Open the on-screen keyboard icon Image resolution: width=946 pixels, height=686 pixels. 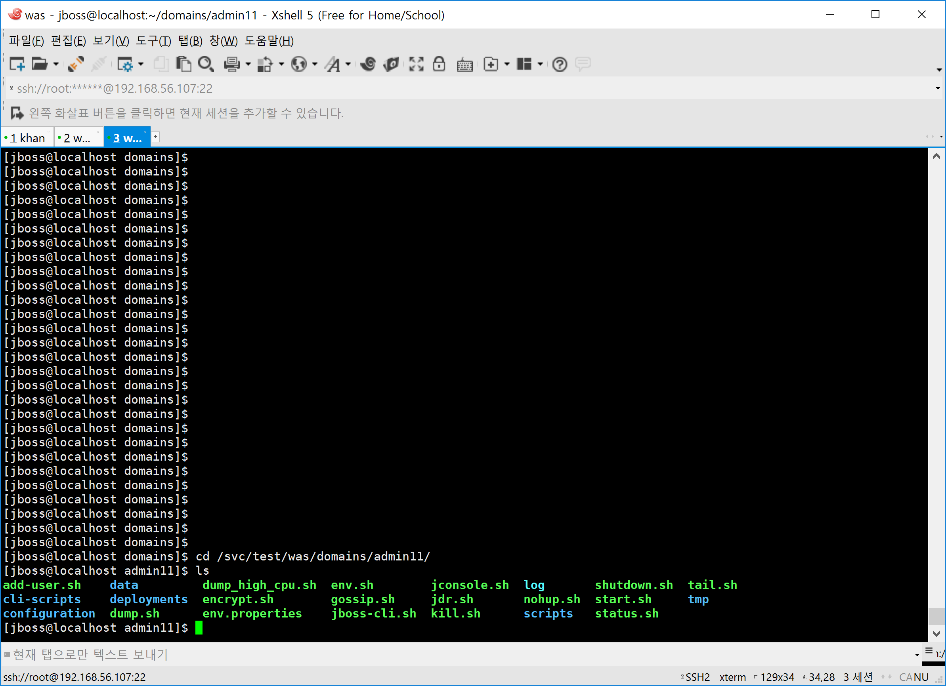click(x=464, y=65)
